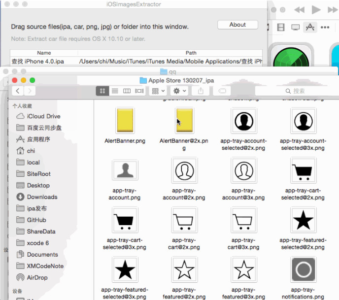Go forward in Finder window
This screenshot has height=300, width=339.
point(30,91)
